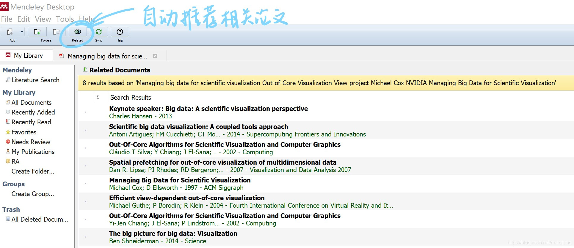The height and width of the screenshot is (248, 574).
Task: Click the Recently Added clock icon
Action: tap(8, 112)
